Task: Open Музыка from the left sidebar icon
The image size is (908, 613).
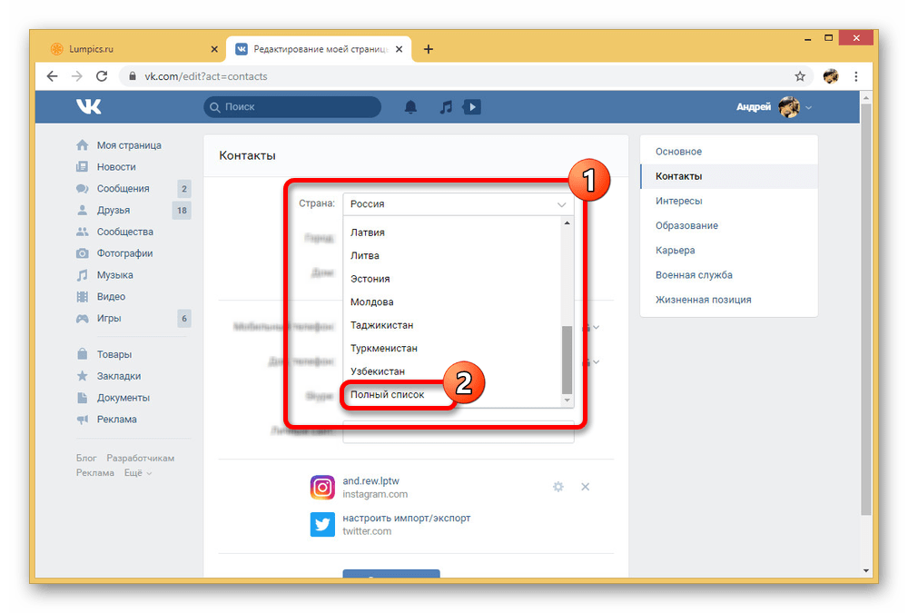Action: pyautogui.click(x=83, y=274)
